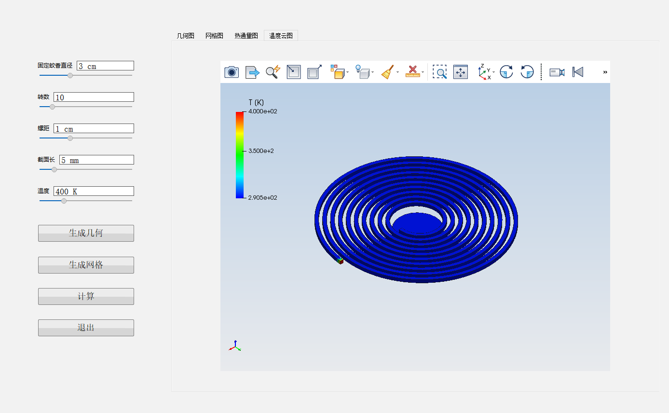Click the 生成几何 button
Image resolution: width=669 pixels, height=413 pixels.
pyautogui.click(x=86, y=233)
